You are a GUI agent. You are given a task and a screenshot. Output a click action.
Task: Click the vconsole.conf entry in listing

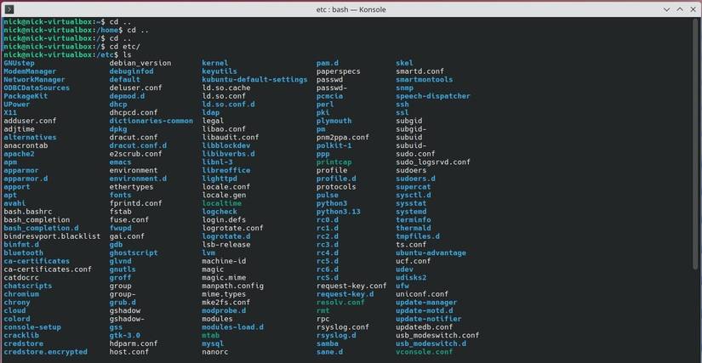425,351
